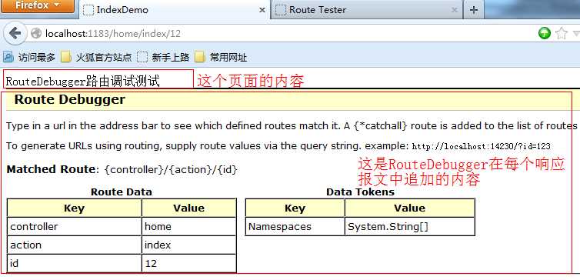Click Route Data 'Value' header
The width and height of the screenshot is (580, 280).
click(189, 208)
